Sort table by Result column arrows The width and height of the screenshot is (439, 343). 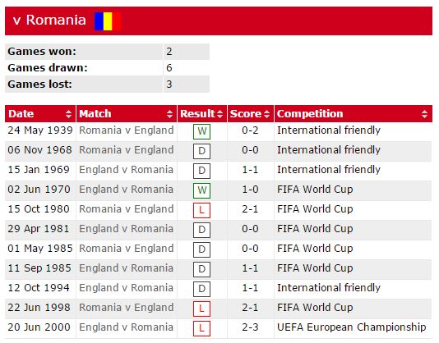coord(219,114)
